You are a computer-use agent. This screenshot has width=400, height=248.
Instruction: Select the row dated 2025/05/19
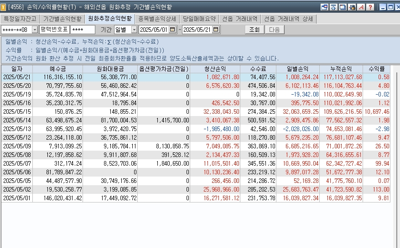pyautogui.click(x=196, y=95)
